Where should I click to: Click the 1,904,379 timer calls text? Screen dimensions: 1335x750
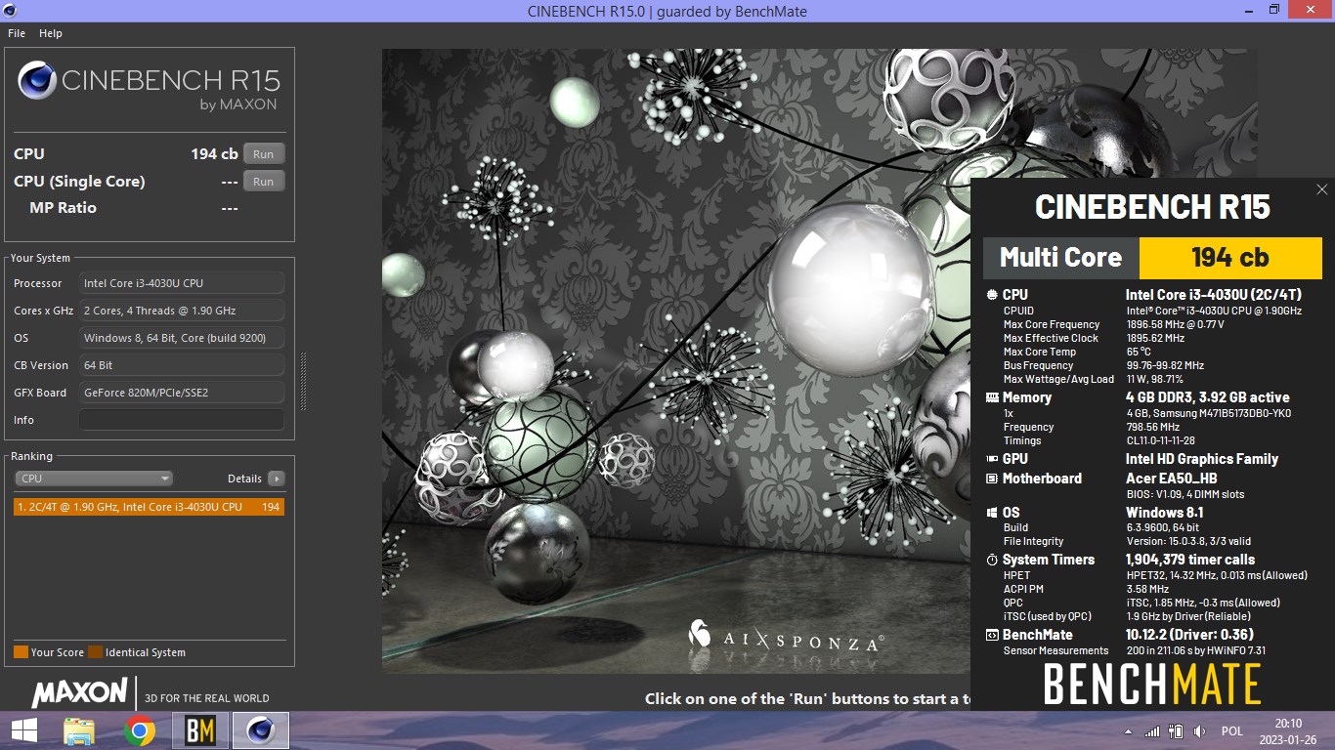[1190, 560]
